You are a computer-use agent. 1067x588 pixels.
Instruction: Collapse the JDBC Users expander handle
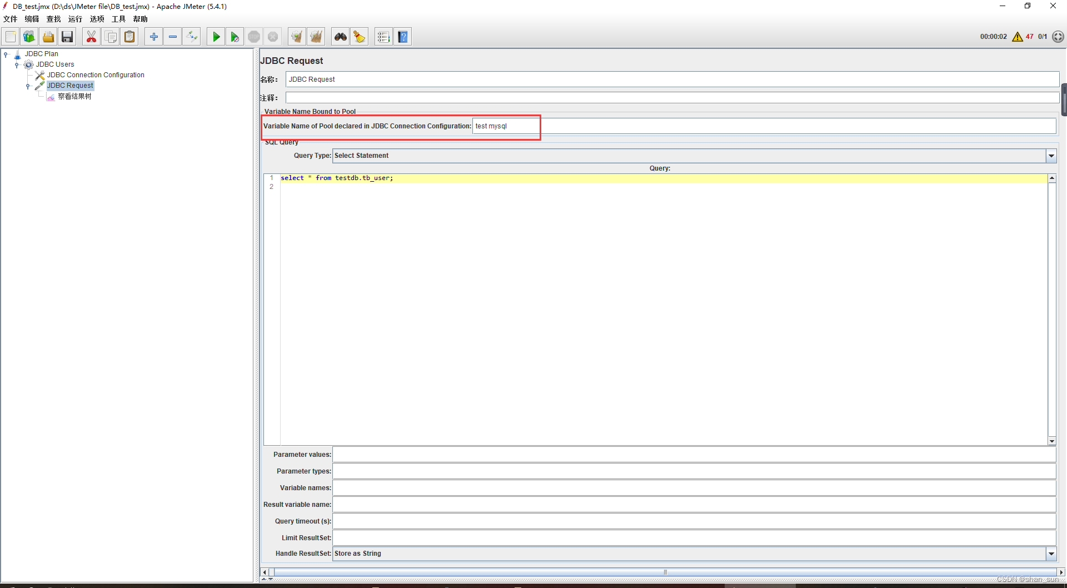point(17,64)
